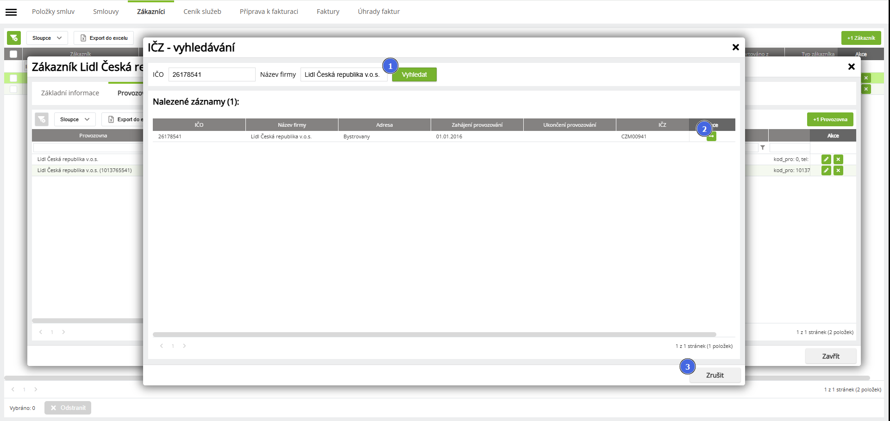Open the Sloupce dropdown in the Zákazníci toolbar

coord(47,38)
